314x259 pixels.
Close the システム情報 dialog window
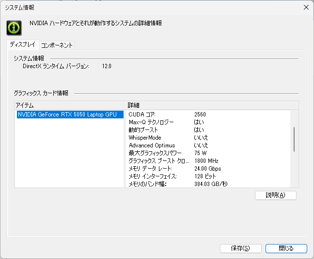306,7
